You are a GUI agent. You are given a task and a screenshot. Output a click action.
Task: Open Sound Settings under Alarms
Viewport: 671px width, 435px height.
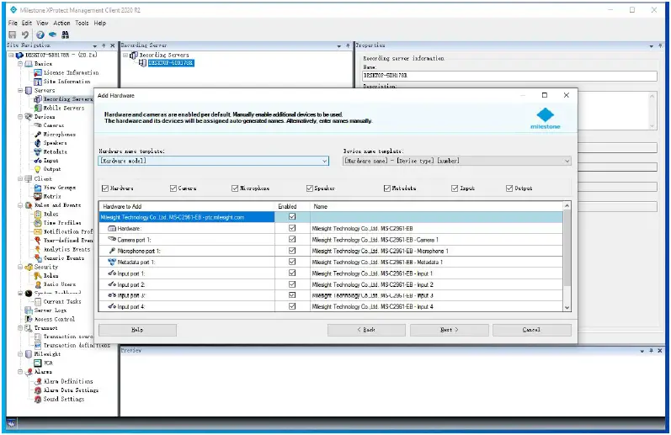point(64,399)
